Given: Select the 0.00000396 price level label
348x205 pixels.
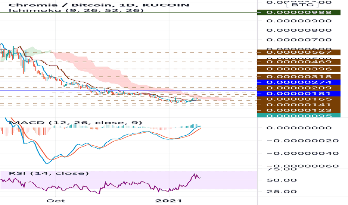Looking at the screenshot, I should tap(299, 69).
